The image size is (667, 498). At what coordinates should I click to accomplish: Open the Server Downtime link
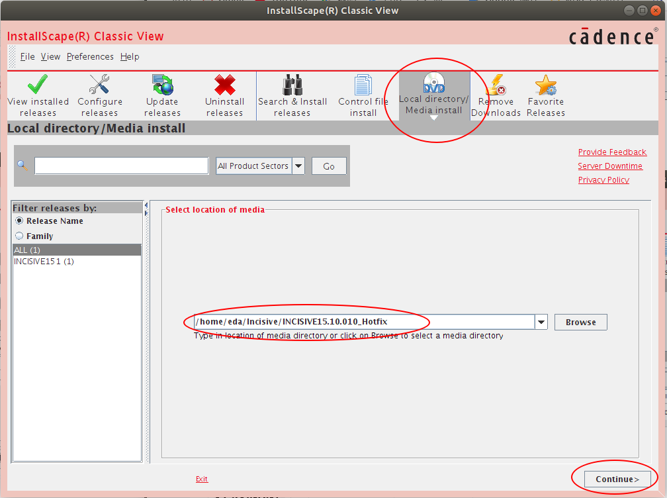coord(610,166)
